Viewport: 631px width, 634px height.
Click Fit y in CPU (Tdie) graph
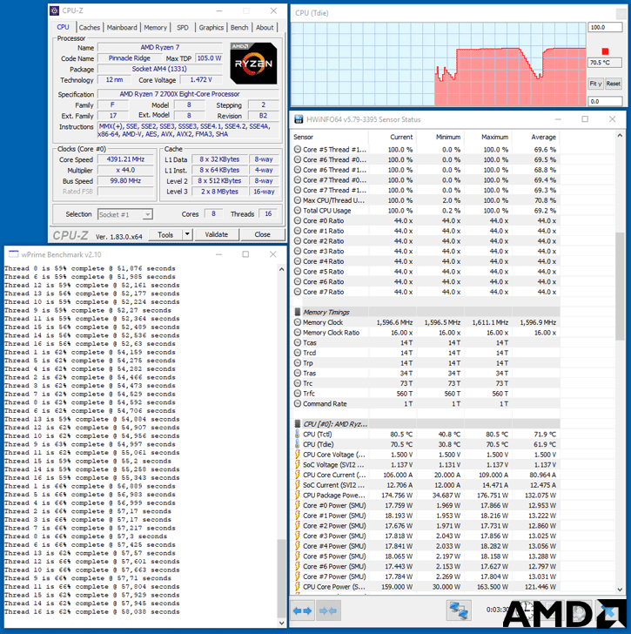pyautogui.click(x=595, y=84)
